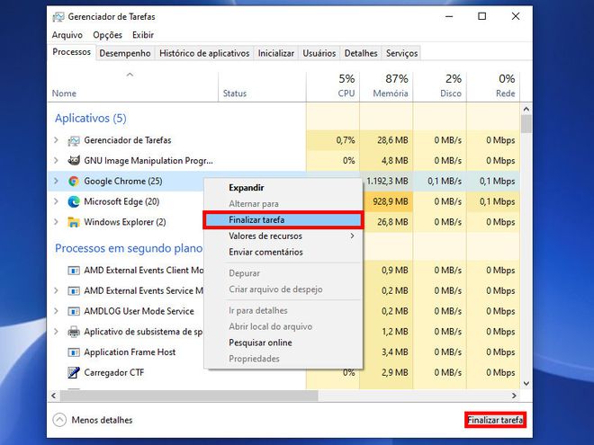Sort by the Nome column header

132,86
